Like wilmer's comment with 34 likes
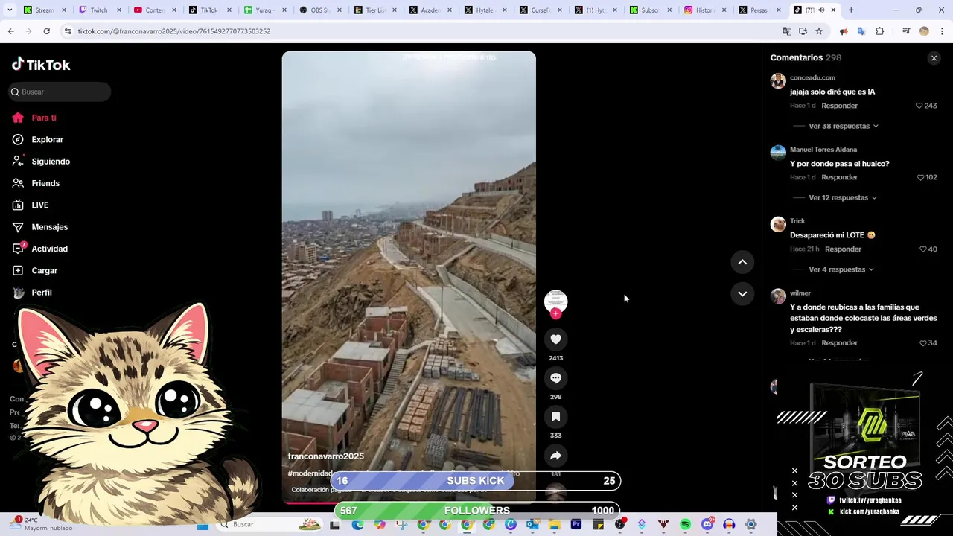 click(923, 343)
